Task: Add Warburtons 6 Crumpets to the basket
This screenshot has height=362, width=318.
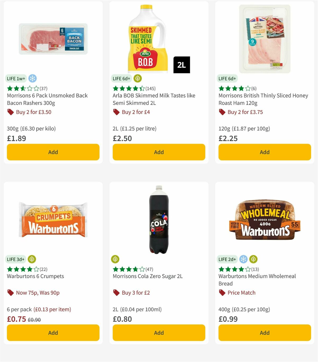Action: tap(53, 333)
